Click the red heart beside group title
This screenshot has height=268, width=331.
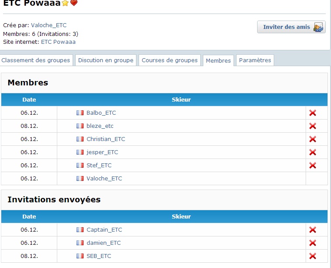pos(74,3)
